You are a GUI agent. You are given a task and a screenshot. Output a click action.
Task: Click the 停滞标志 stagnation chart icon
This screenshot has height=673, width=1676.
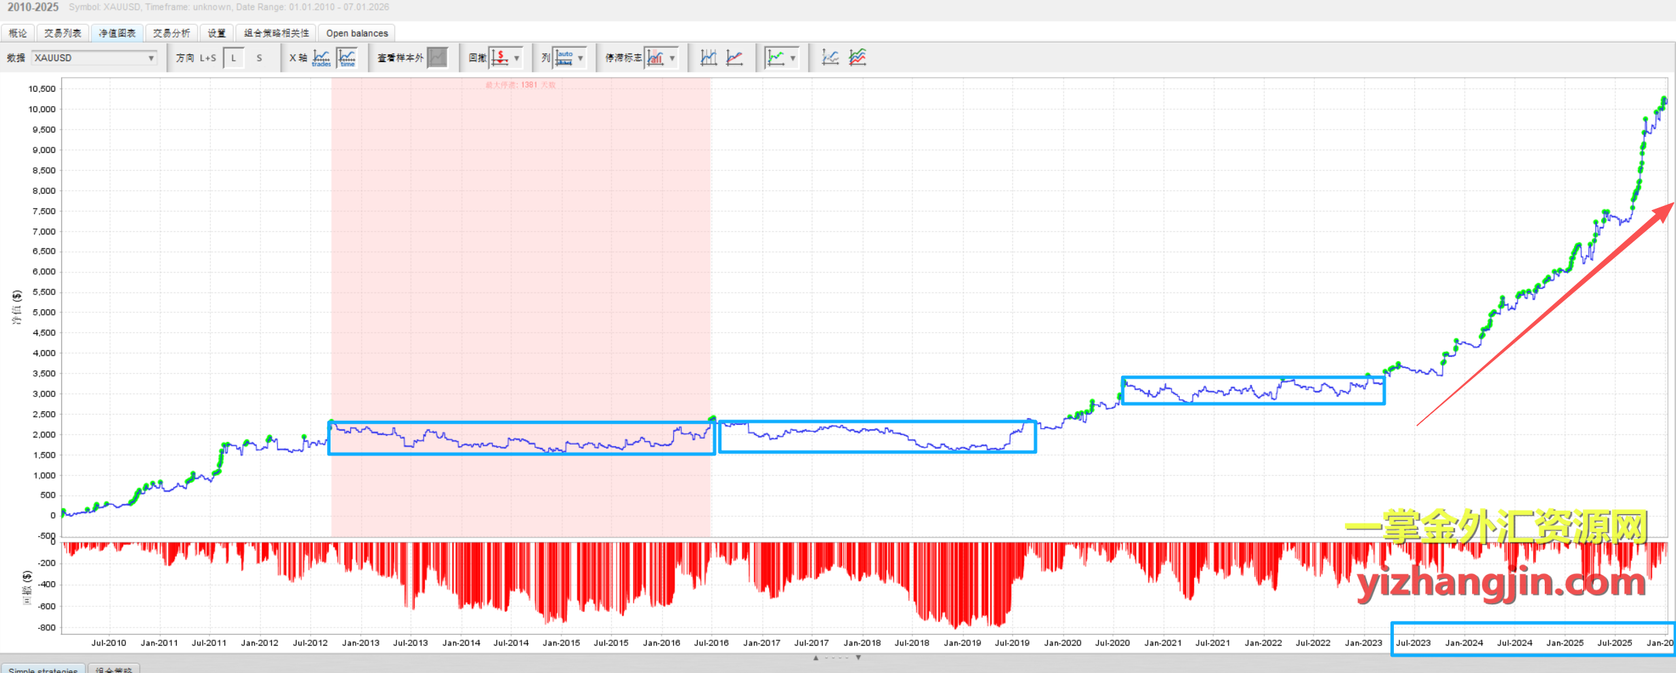coord(655,58)
